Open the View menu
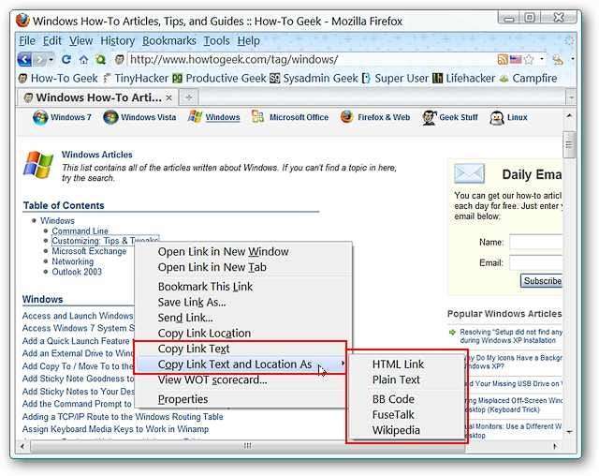Screen dimensions: 599x476 (81, 41)
